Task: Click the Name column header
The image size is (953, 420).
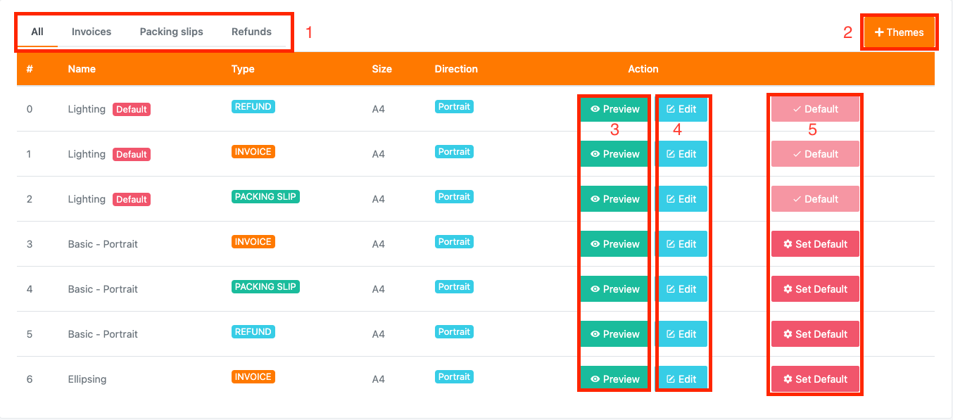Action: coord(82,69)
